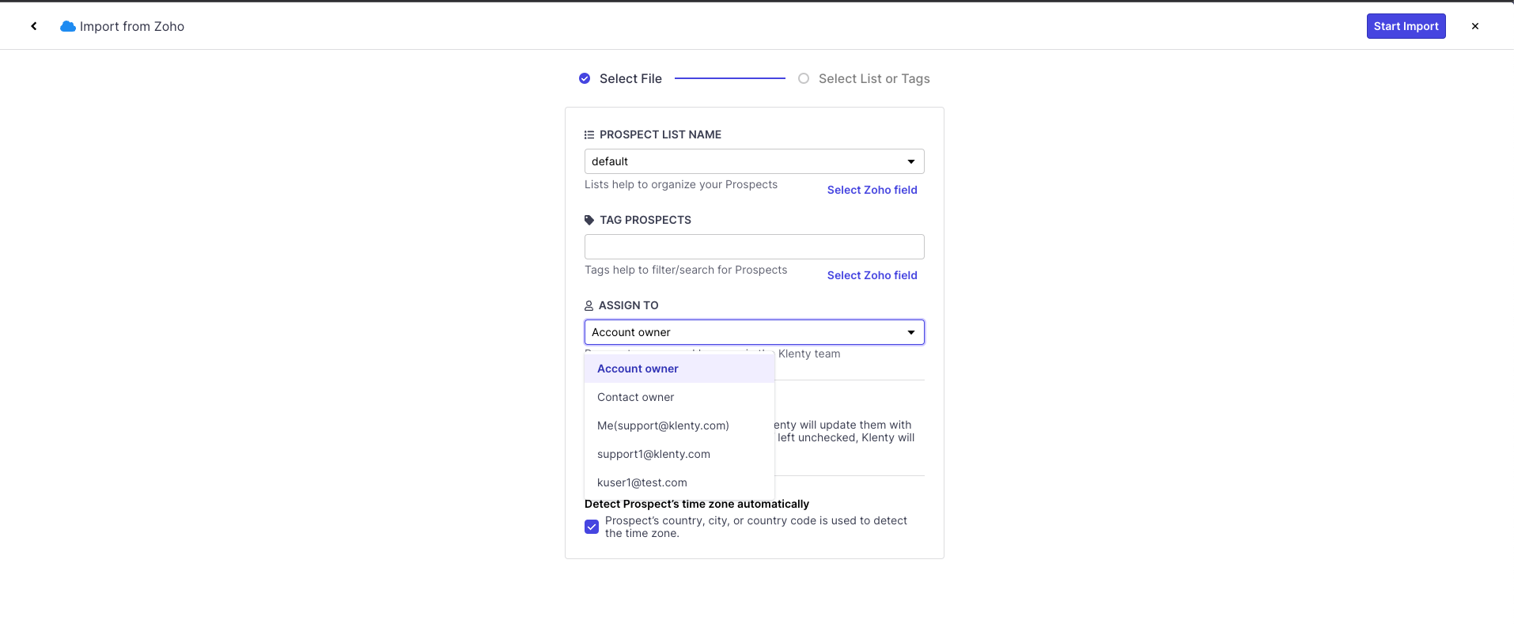The height and width of the screenshot is (624, 1514).
Task: Pick support1@klenty.com from the dropdown
Action: (x=653, y=454)
